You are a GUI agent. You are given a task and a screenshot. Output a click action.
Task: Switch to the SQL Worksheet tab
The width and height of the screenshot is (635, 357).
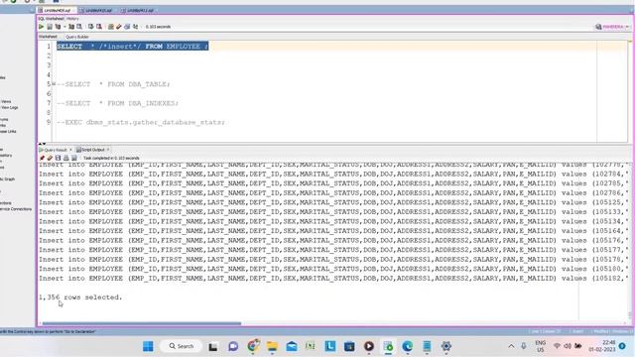[x=51, y=19]
